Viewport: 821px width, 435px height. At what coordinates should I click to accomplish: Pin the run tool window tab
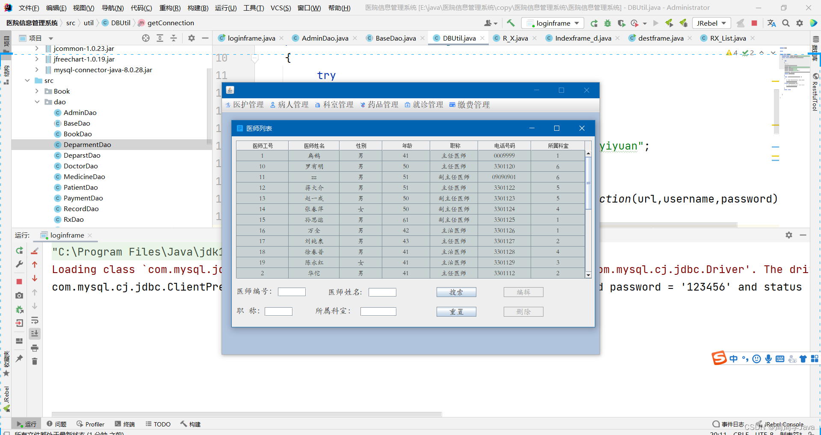[x=19, y=359]
